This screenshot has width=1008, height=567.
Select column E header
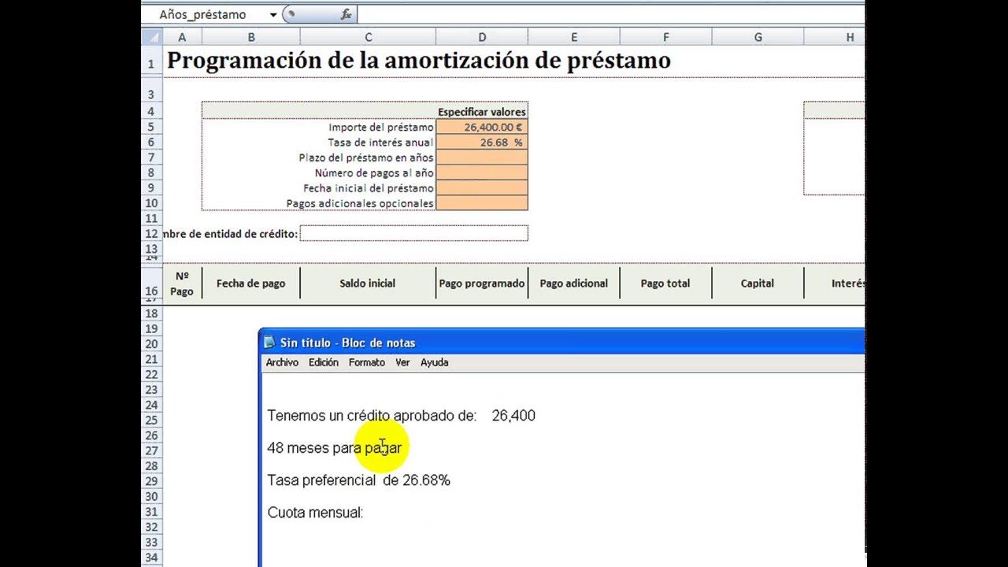573,37
